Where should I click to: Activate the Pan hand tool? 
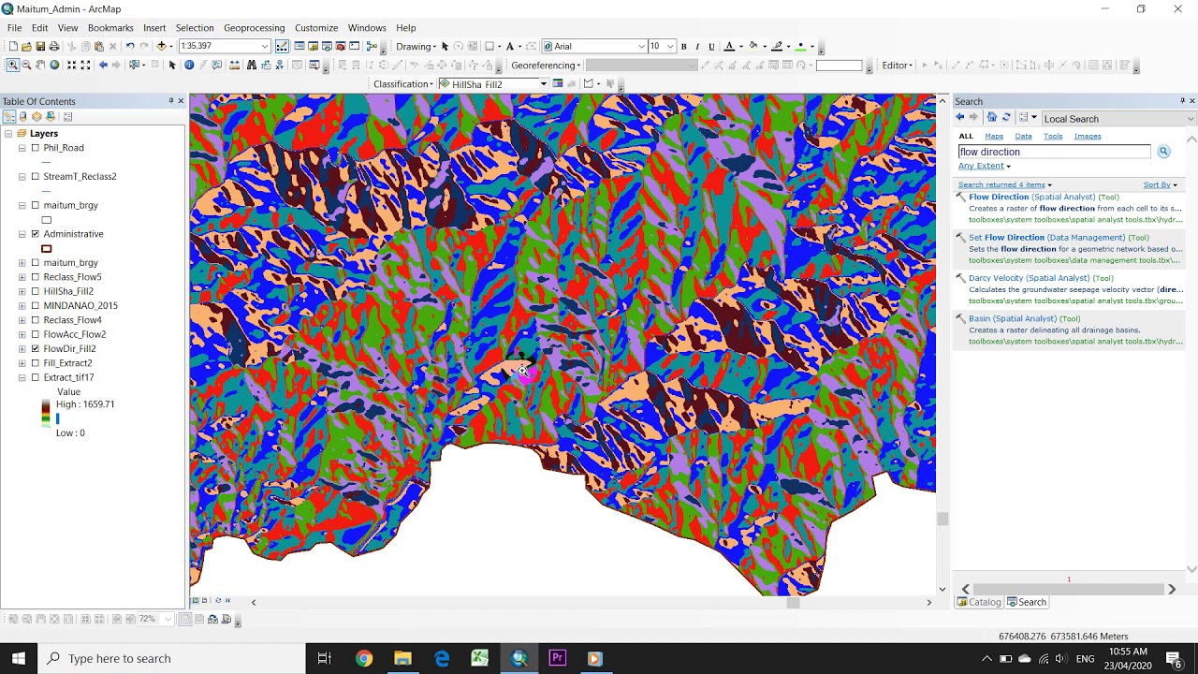click(40, 65)
